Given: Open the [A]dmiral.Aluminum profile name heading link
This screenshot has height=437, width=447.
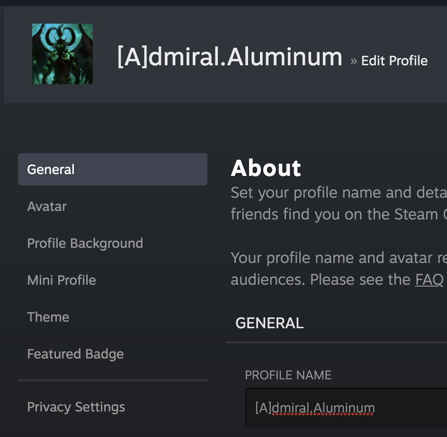Looking at the screenshot, I should tap(230, 57).
